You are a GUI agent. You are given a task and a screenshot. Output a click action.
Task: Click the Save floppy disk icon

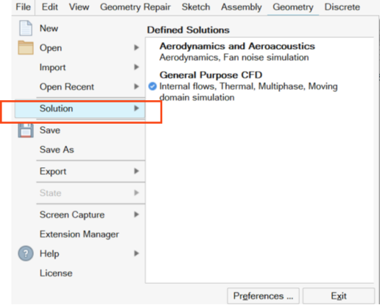pos(26,130)
